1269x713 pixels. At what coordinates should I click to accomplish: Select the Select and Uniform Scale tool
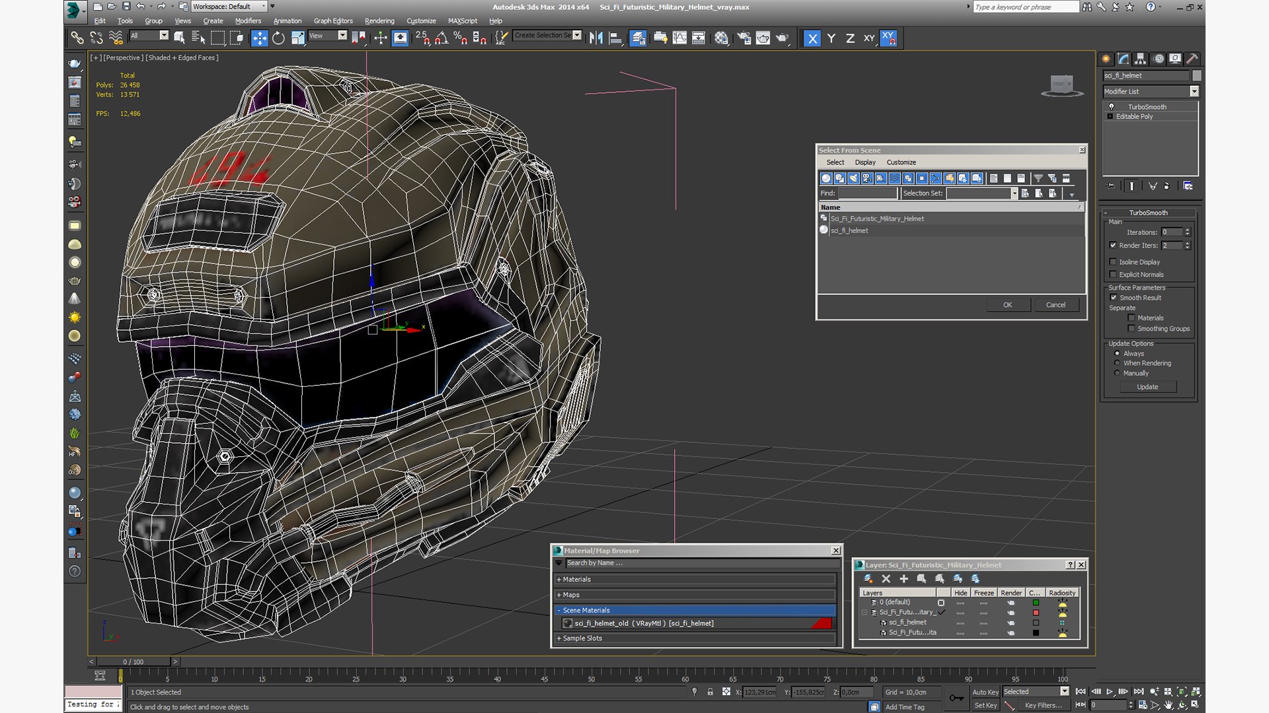point(297,38)
